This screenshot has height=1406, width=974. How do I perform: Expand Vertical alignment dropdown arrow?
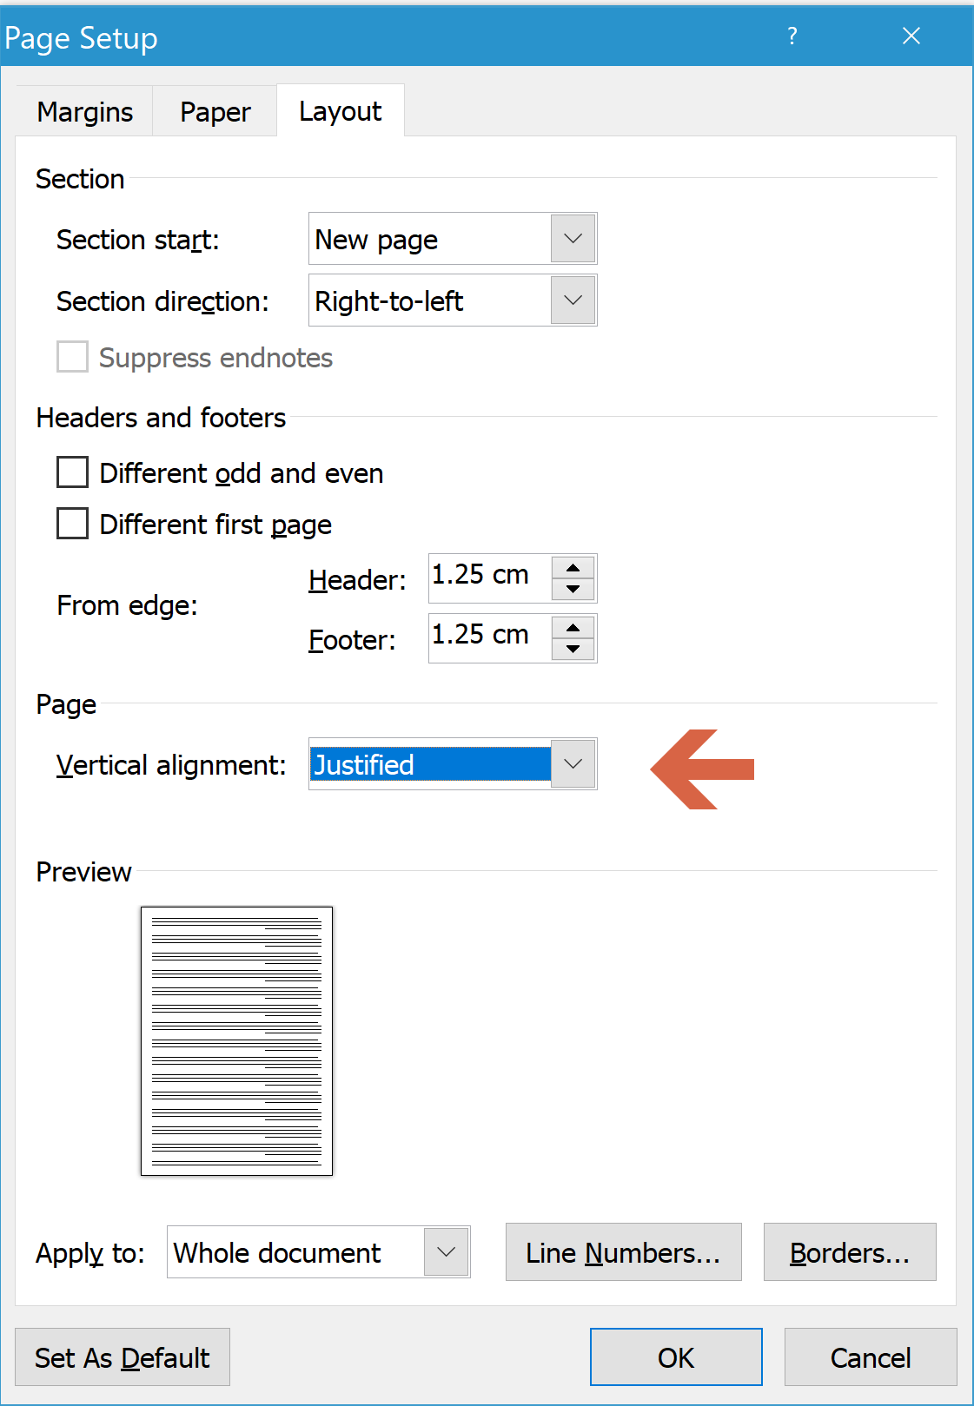tap(573, 764)
